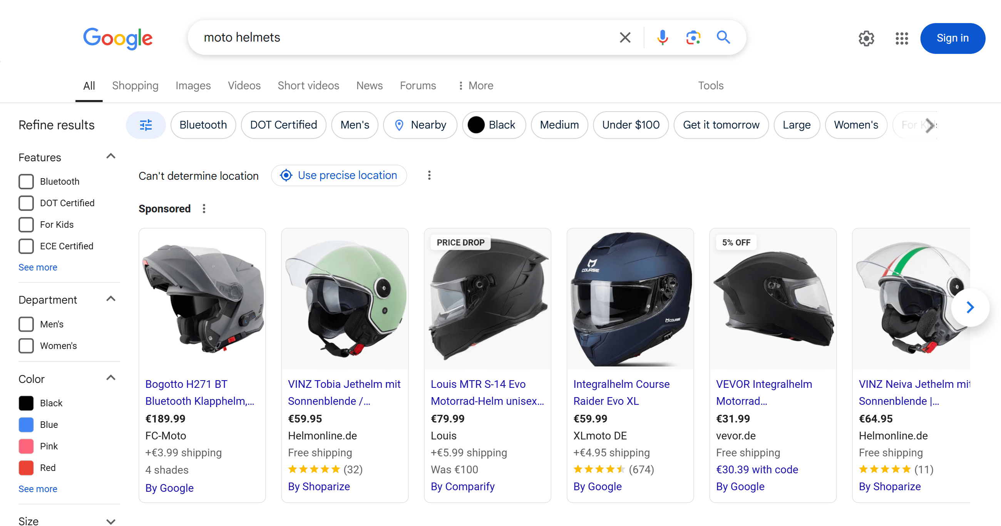Viewport: 1001px width, 526px height.
Task: Expand the Size filter section
Action: (x=111, y=521)
